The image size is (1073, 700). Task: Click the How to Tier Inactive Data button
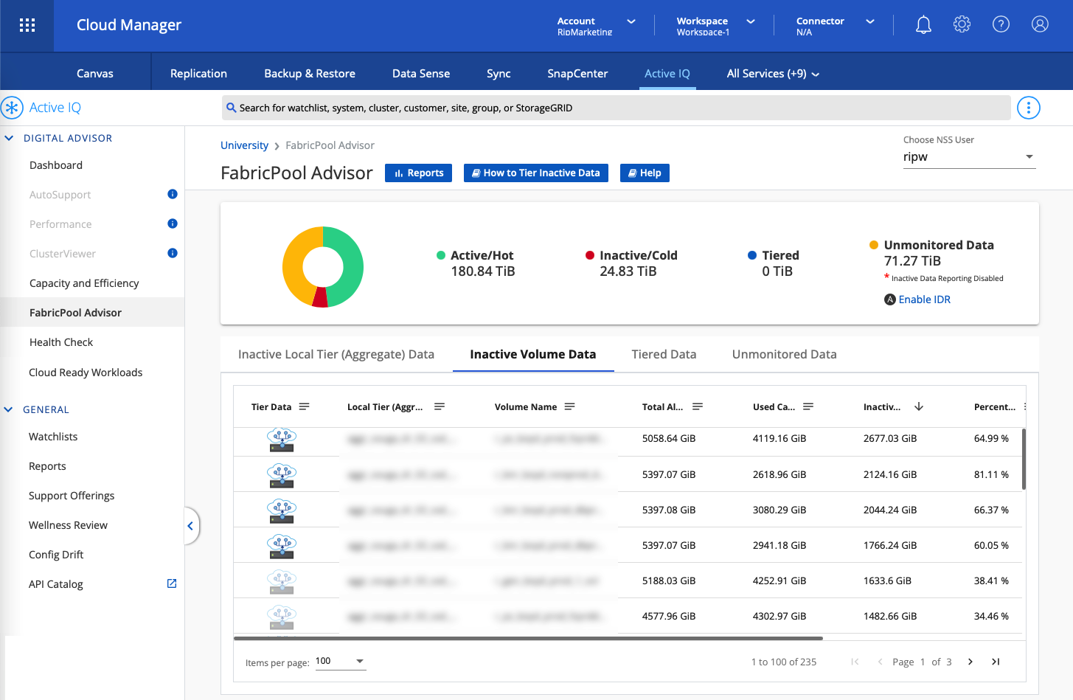[x=535, y=173]
